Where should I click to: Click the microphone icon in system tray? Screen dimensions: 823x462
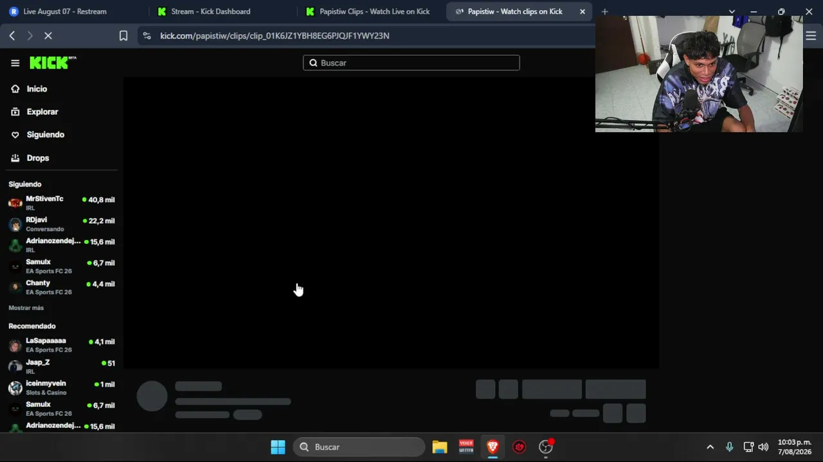729,447
